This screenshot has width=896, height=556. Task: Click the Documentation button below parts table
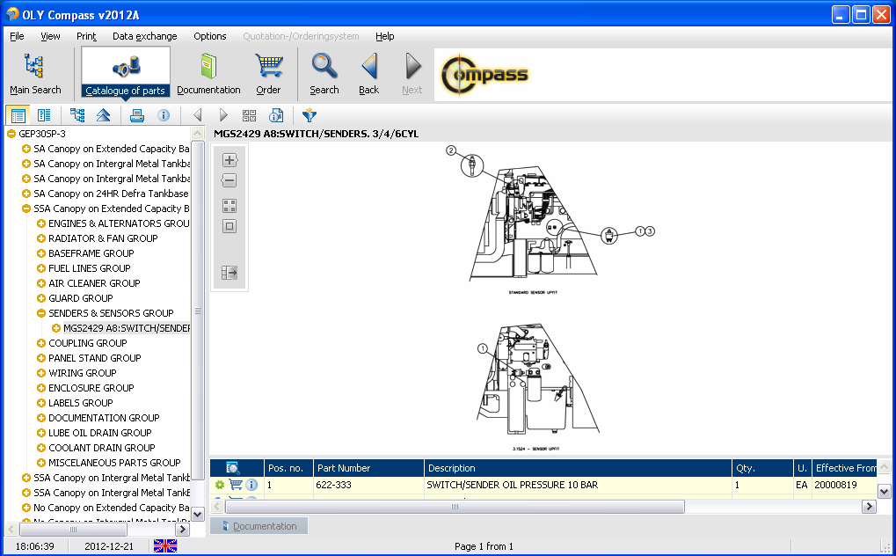(259, 526)
